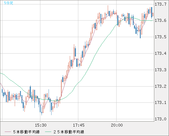The width and height of the screenshot is (169, 136).
Task: Click the purple 5-period moving average legend line
Action: (8, 132)
